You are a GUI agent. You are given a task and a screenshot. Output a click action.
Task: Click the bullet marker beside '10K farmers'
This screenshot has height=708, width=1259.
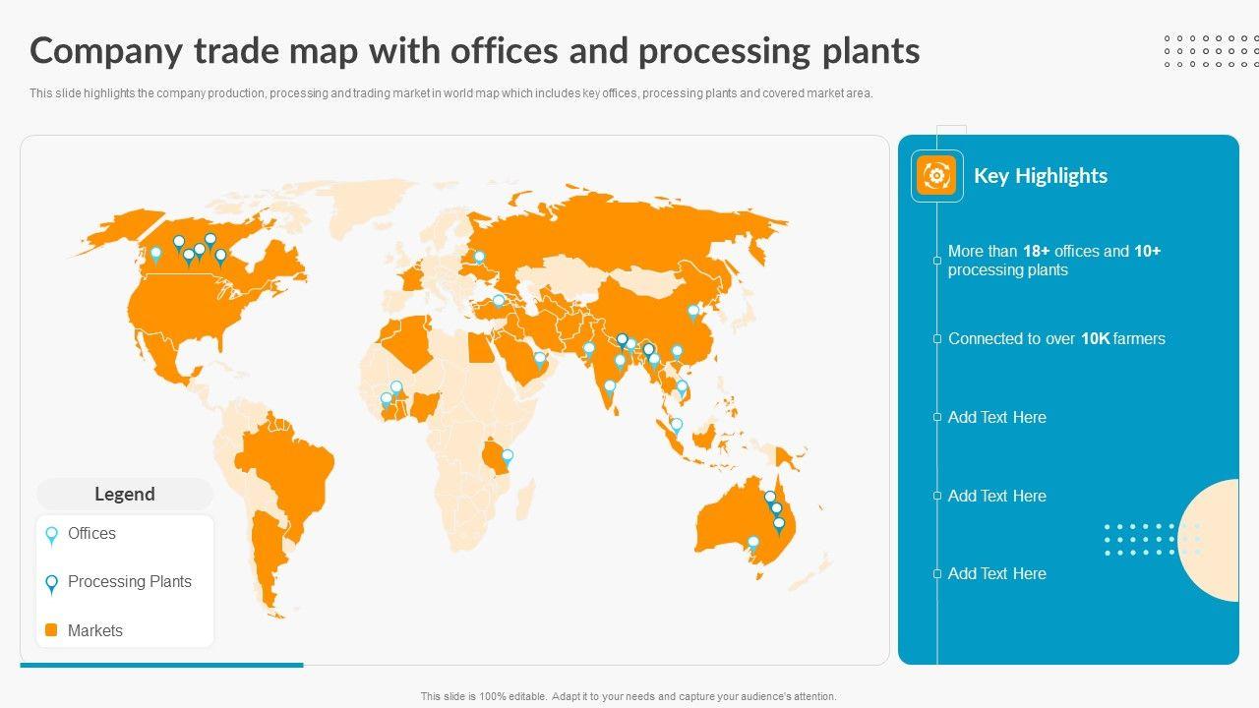point(937,339)
